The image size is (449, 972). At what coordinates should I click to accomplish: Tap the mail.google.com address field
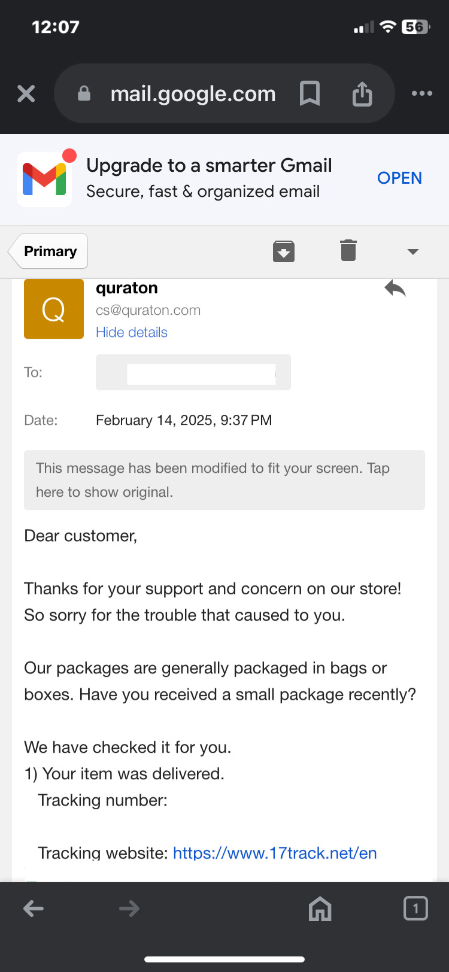click(193, 94)
